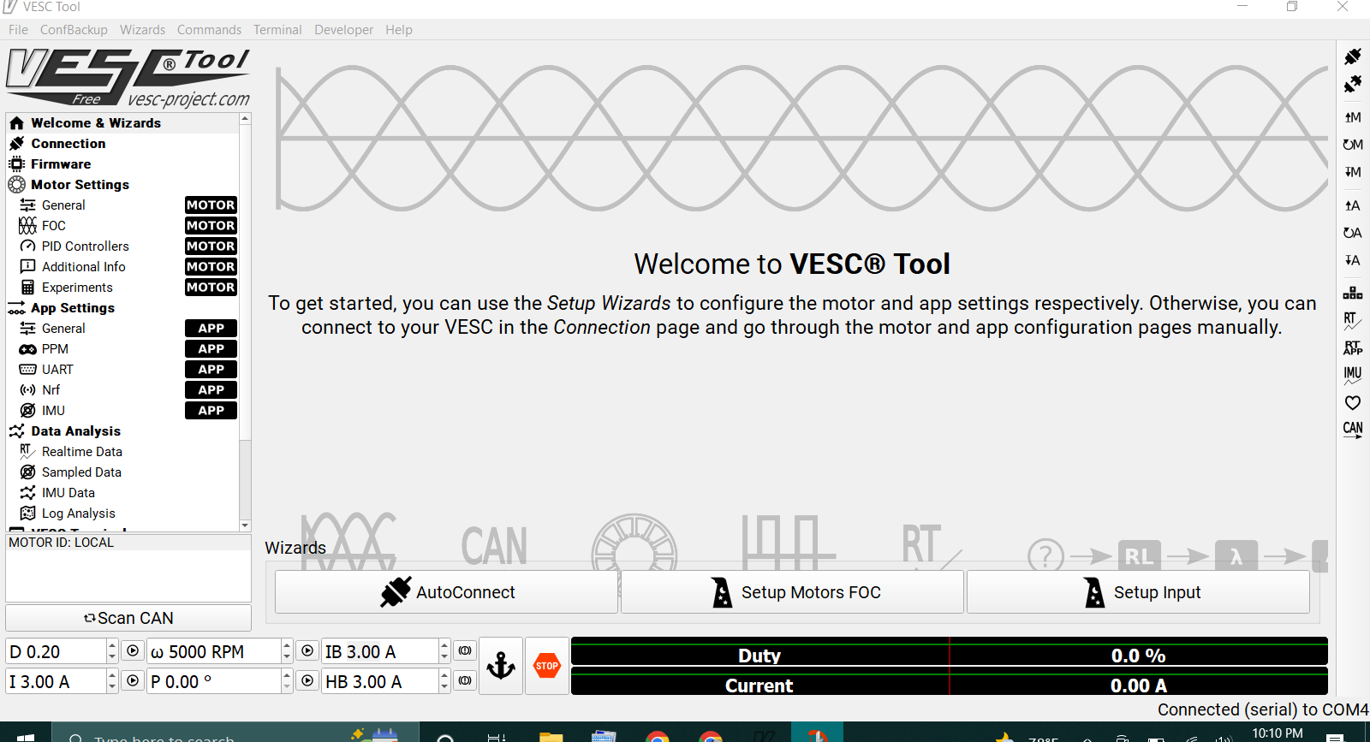
Task: Run current with play button beside I 3.00 A
Action: (133, 681)
